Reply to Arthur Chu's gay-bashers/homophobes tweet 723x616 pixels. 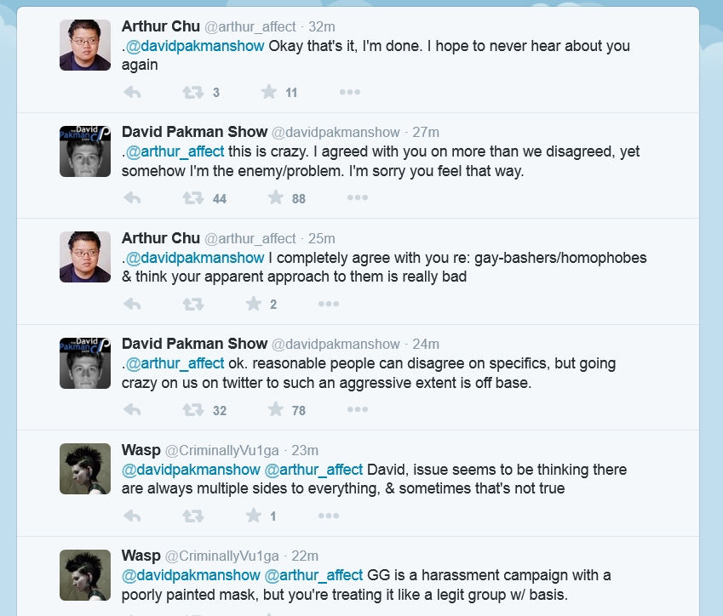[132, 304]
